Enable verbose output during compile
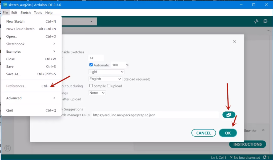 click(x=91, y=86)
